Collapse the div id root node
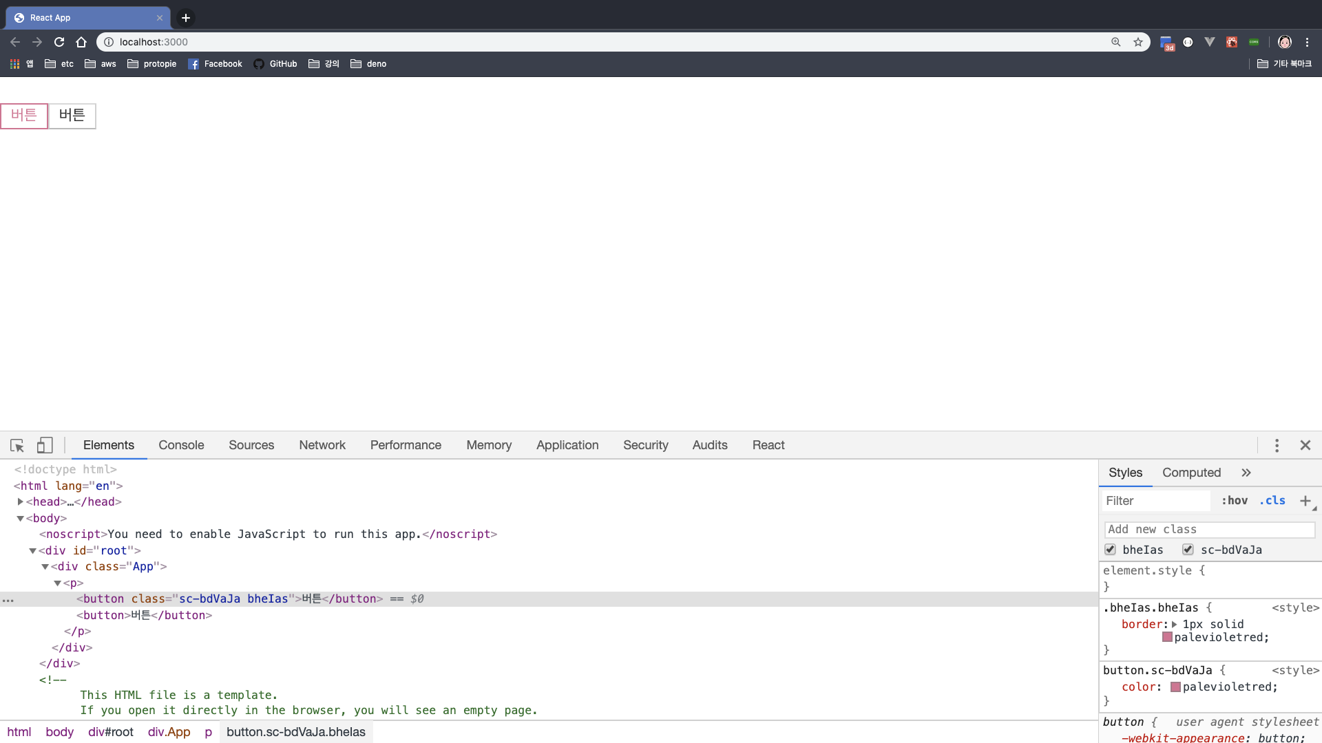This screenshot has width=1322, height=743. point(32,551)
